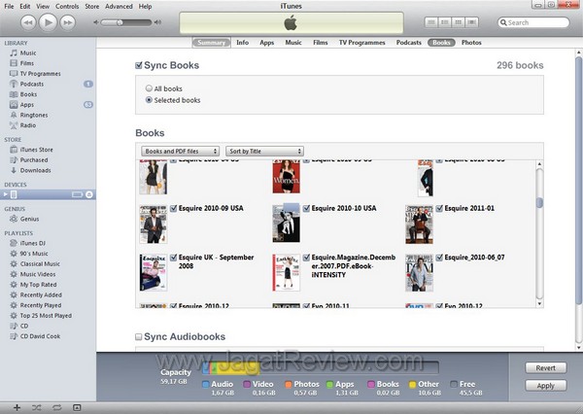The height and width of the screenshot is (414, 583).
Task: Uncheck Esquire UK - September 2008 checkbox
Action: (x=173, y=258)
